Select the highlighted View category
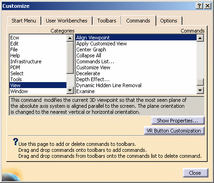The width and height of the screenshot is (214, 183). (x=38, y=85)
